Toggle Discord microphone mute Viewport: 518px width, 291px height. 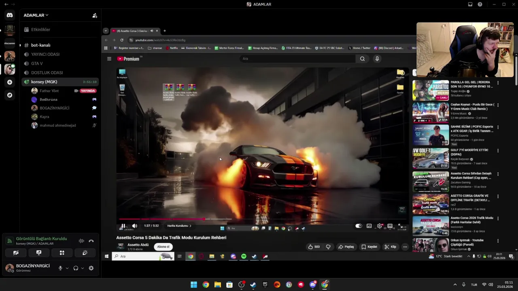pyautogui.click(x=60, y=268)
